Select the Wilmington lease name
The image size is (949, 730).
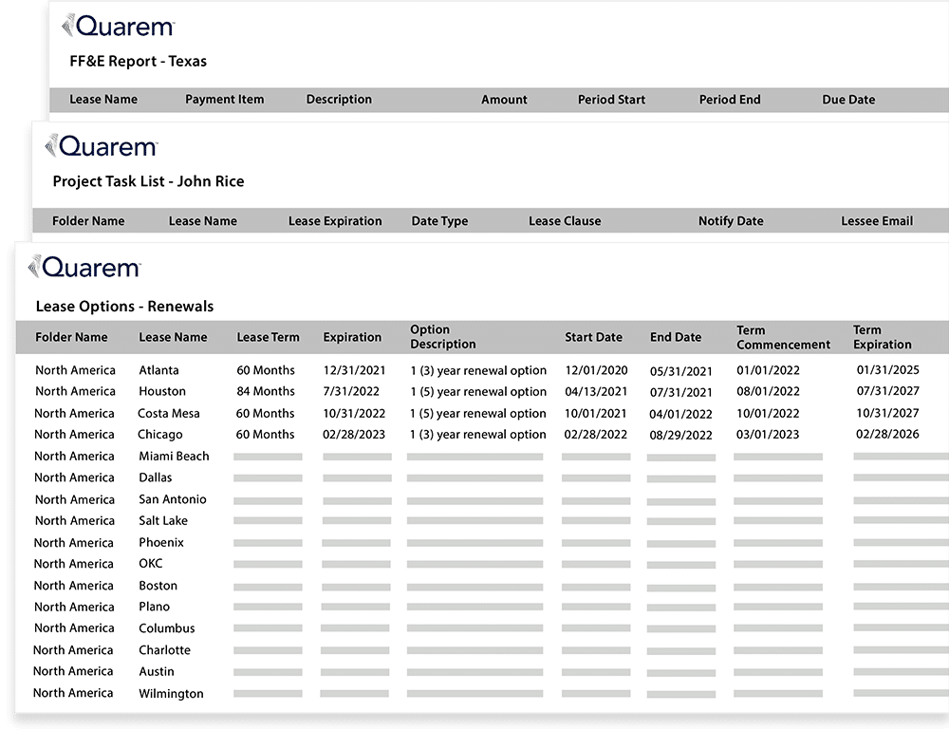(x=171, y=694)
